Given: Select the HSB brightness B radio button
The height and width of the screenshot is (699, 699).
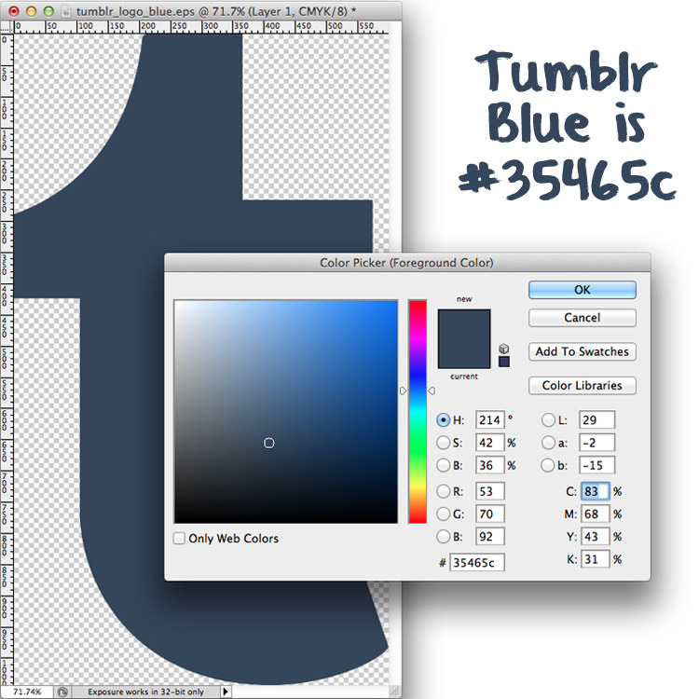Looking at the screenshot, I should 443,465.
